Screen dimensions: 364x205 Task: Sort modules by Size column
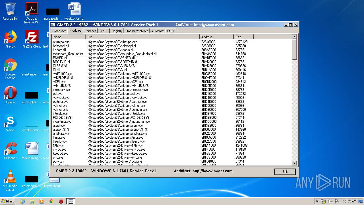click(x=244, y=37)
